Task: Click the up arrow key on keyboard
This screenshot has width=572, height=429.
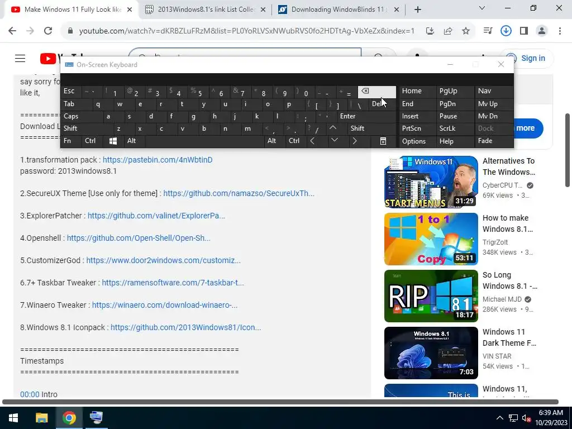Action: pos(333,128)
